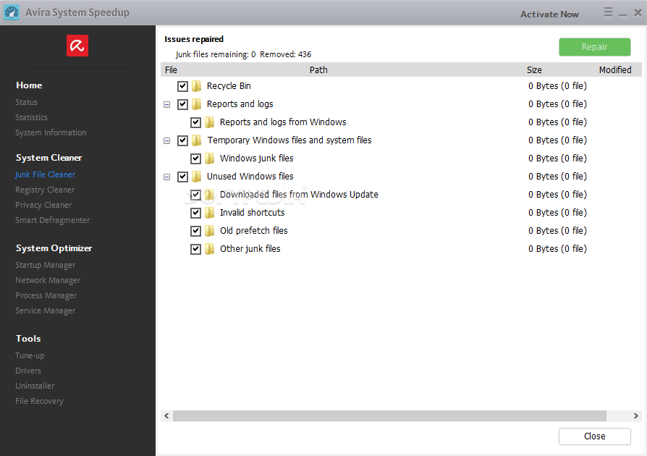Sort by the Modified column header
This screenshot has width=647, height=456.
coord(615,69)
